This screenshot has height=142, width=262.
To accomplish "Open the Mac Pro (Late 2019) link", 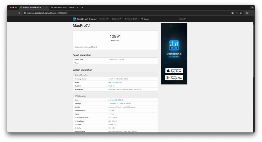I will pos(115,82).
